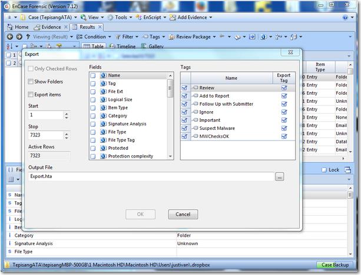Click the EnCase application logo icon
The width and height of the screenshot is (361, 275).
pyautogui.click(x=7, y=6)
